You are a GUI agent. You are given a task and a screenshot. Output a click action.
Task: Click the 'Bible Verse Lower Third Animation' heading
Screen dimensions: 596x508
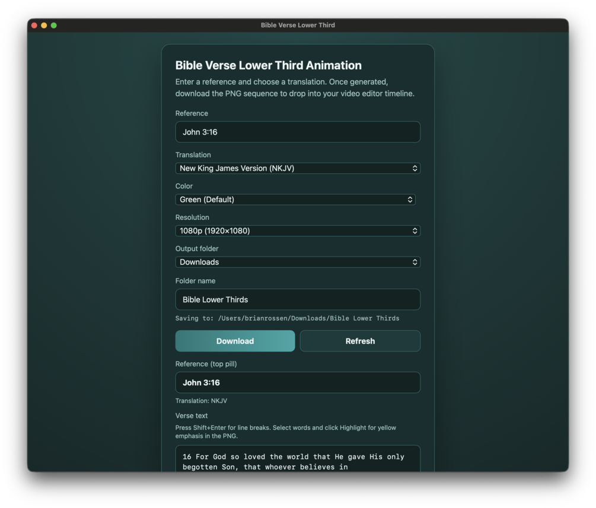tap(269, 65)
